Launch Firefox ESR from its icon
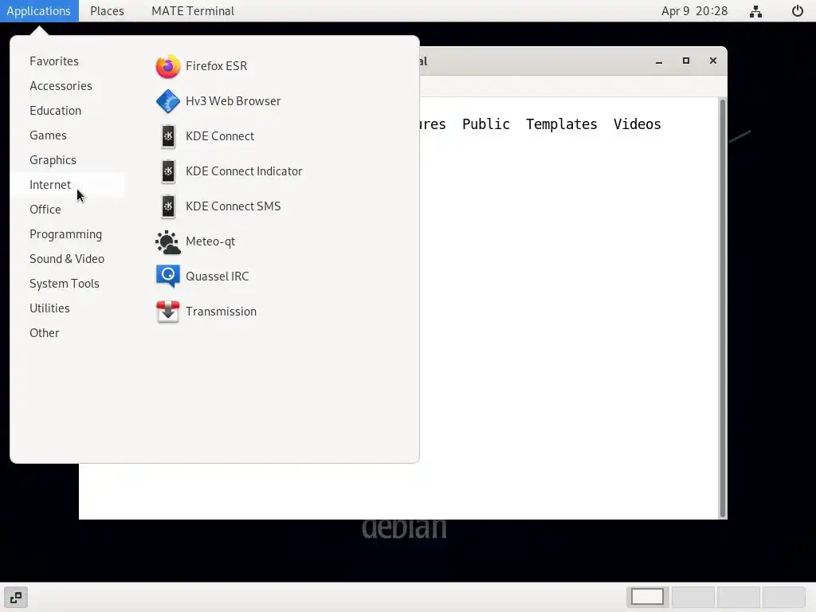Viewport: 816px width, 612px height. (167, 66)
